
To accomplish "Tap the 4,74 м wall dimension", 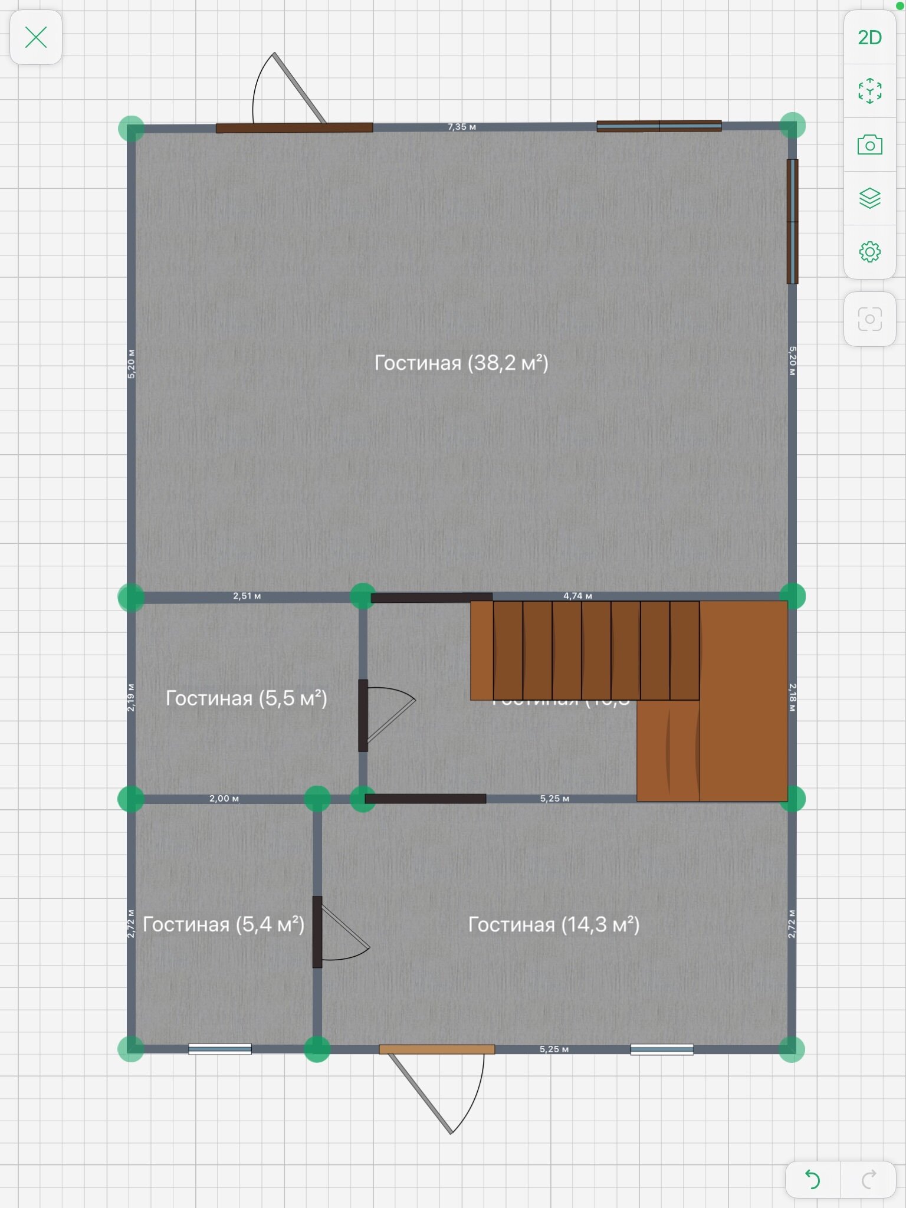I will (x=577, y=596).
